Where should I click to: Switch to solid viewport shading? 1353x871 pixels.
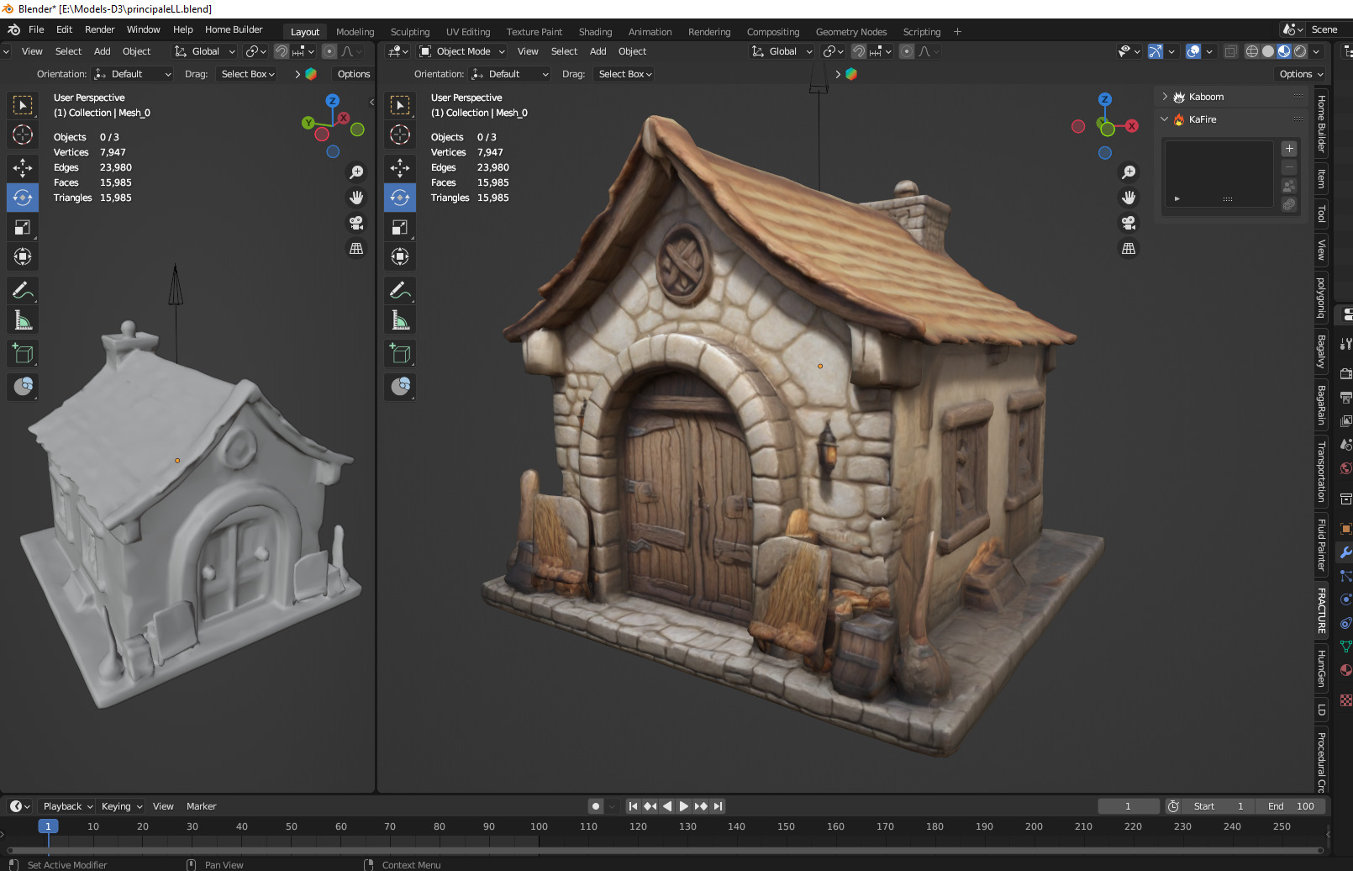(x=1268, y=51)
